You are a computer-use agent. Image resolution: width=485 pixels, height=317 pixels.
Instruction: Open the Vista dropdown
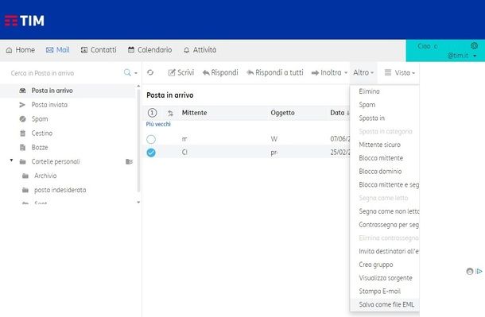click(400, 72)
